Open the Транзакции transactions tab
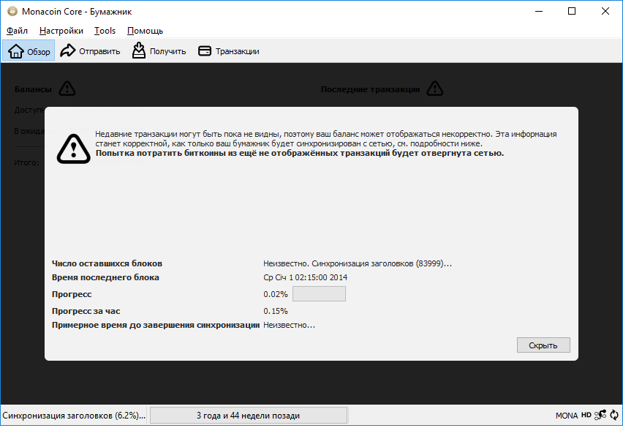Viewport: 623px width, 439px height. [x=228, y=51]
